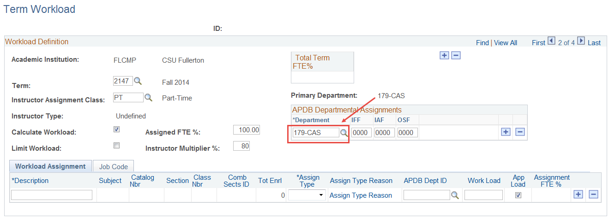The width and height of the screenshot is (609, 218).
Task: Open Term lookup magnifier icon
Action: (x=138, y=81)
